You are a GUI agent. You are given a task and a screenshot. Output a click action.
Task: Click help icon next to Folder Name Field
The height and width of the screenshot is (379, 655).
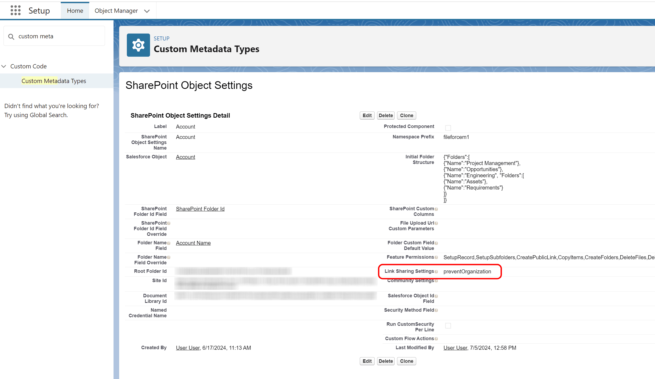[x=169, y=243]
